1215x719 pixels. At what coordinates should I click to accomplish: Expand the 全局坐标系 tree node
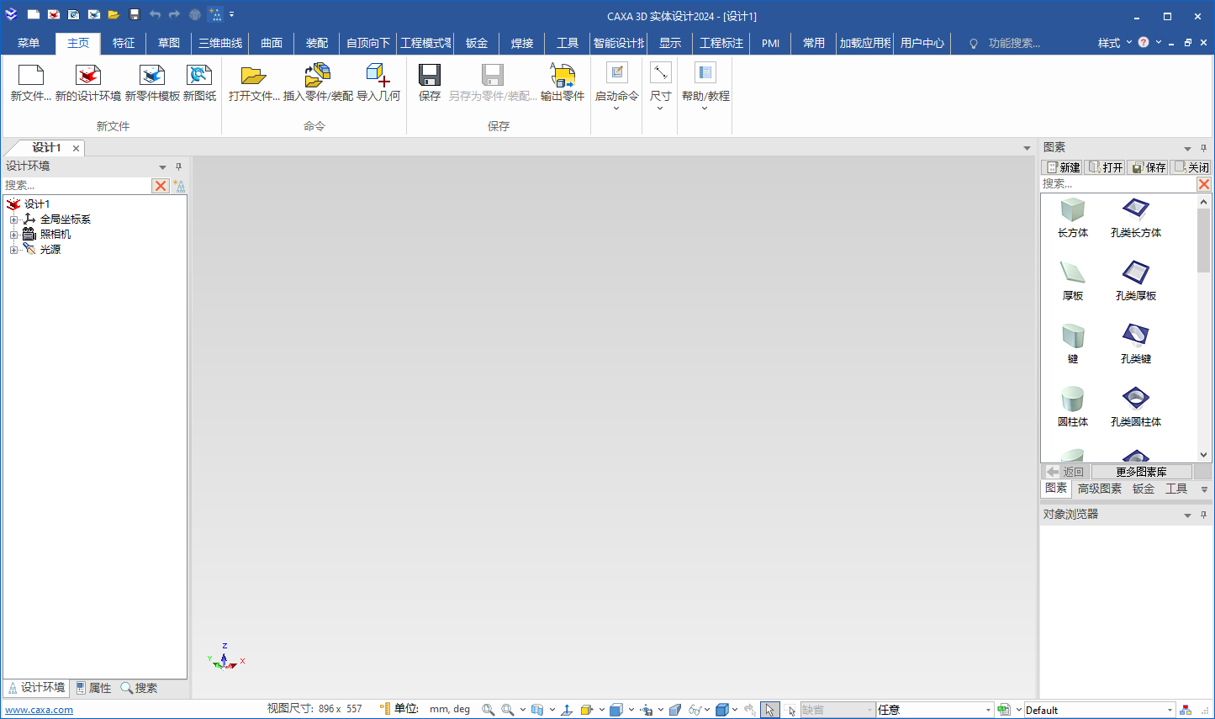pos(13,219)
